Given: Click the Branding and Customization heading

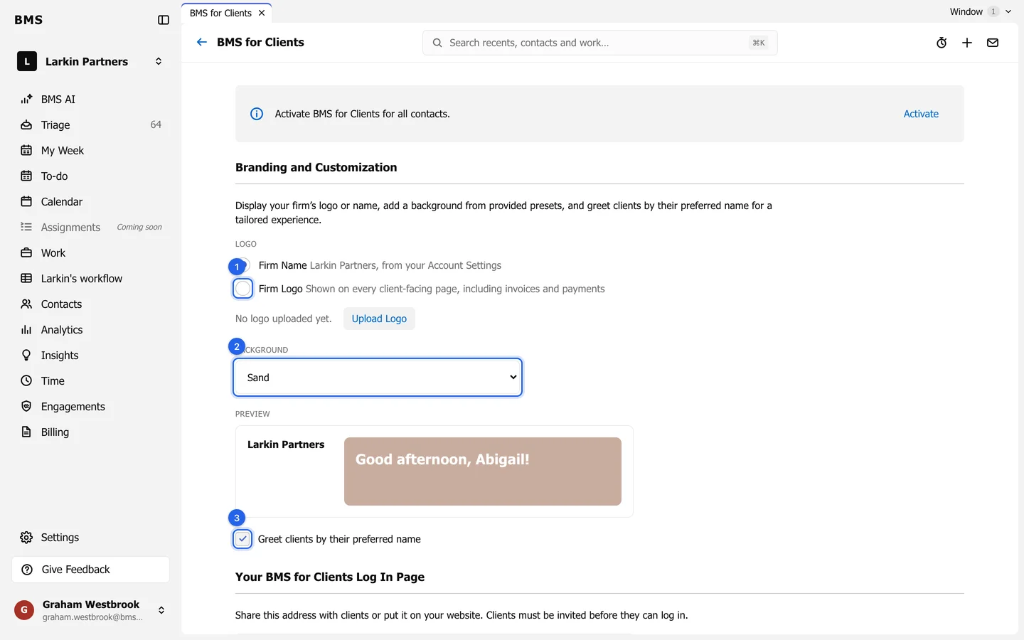Looking at the screenshot, I should click(x=316, y=168).
